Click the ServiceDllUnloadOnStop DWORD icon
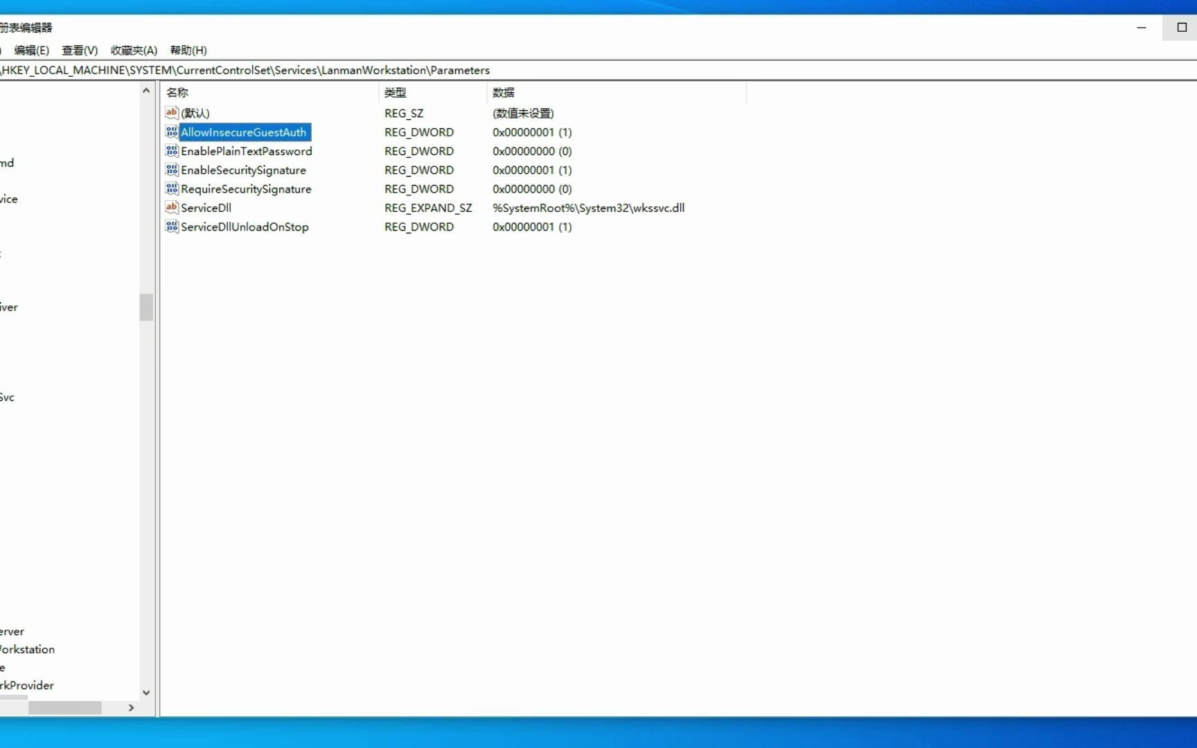Screen dimensions: 1197x748 [172, 226]
